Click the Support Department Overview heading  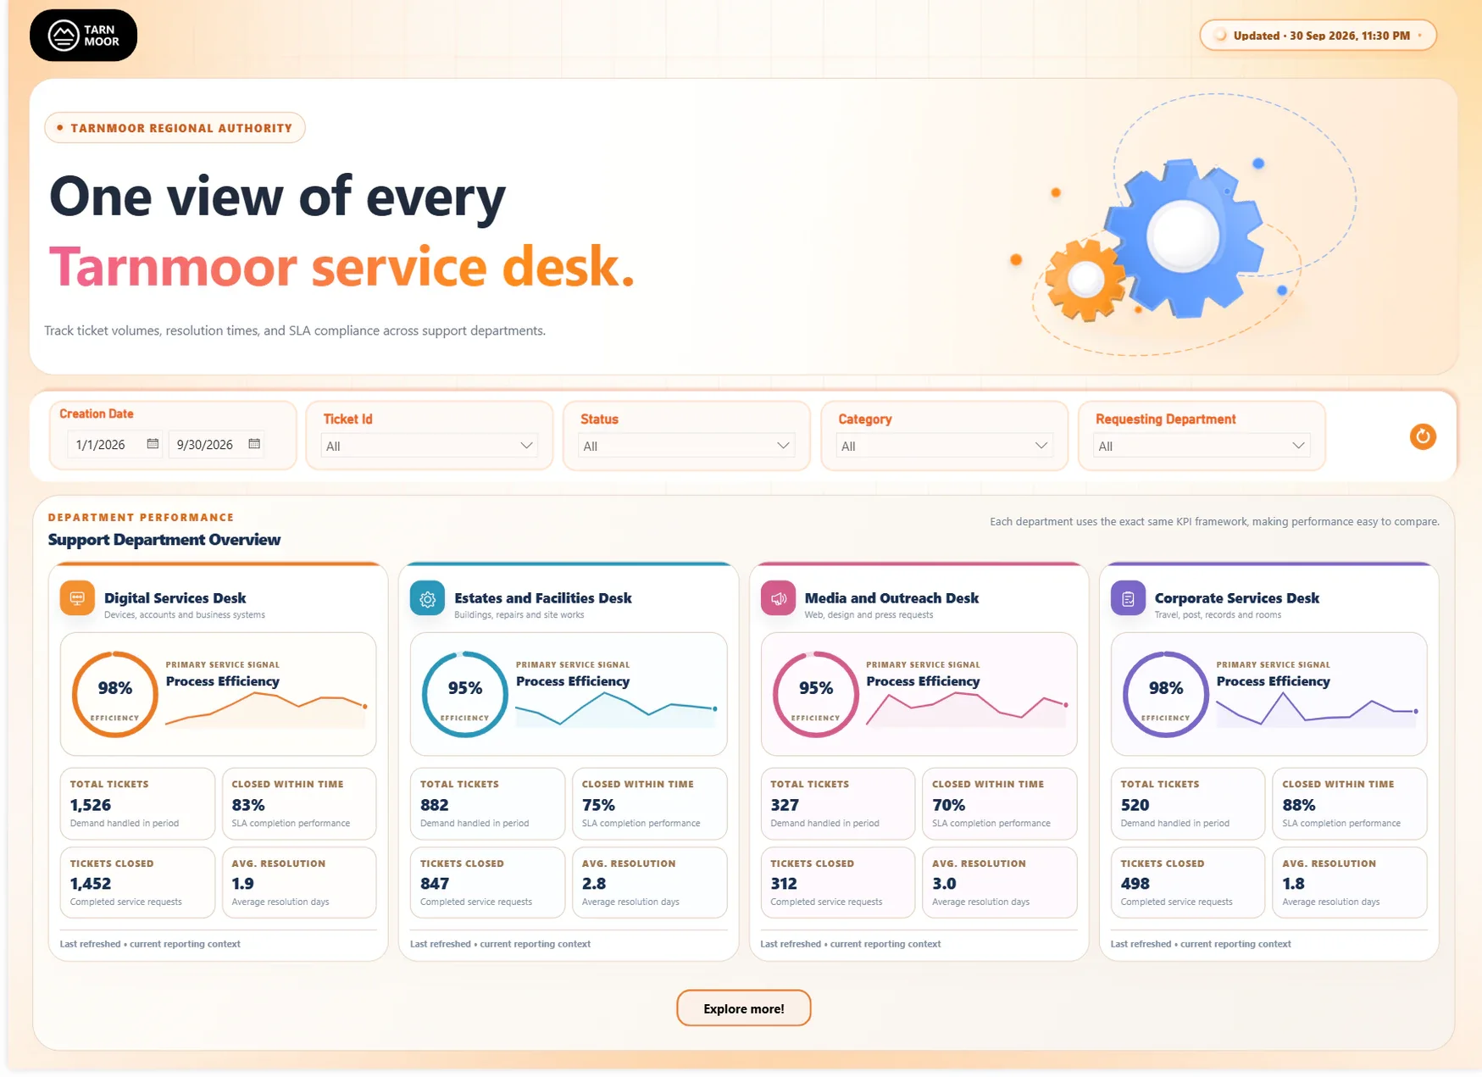164,540
